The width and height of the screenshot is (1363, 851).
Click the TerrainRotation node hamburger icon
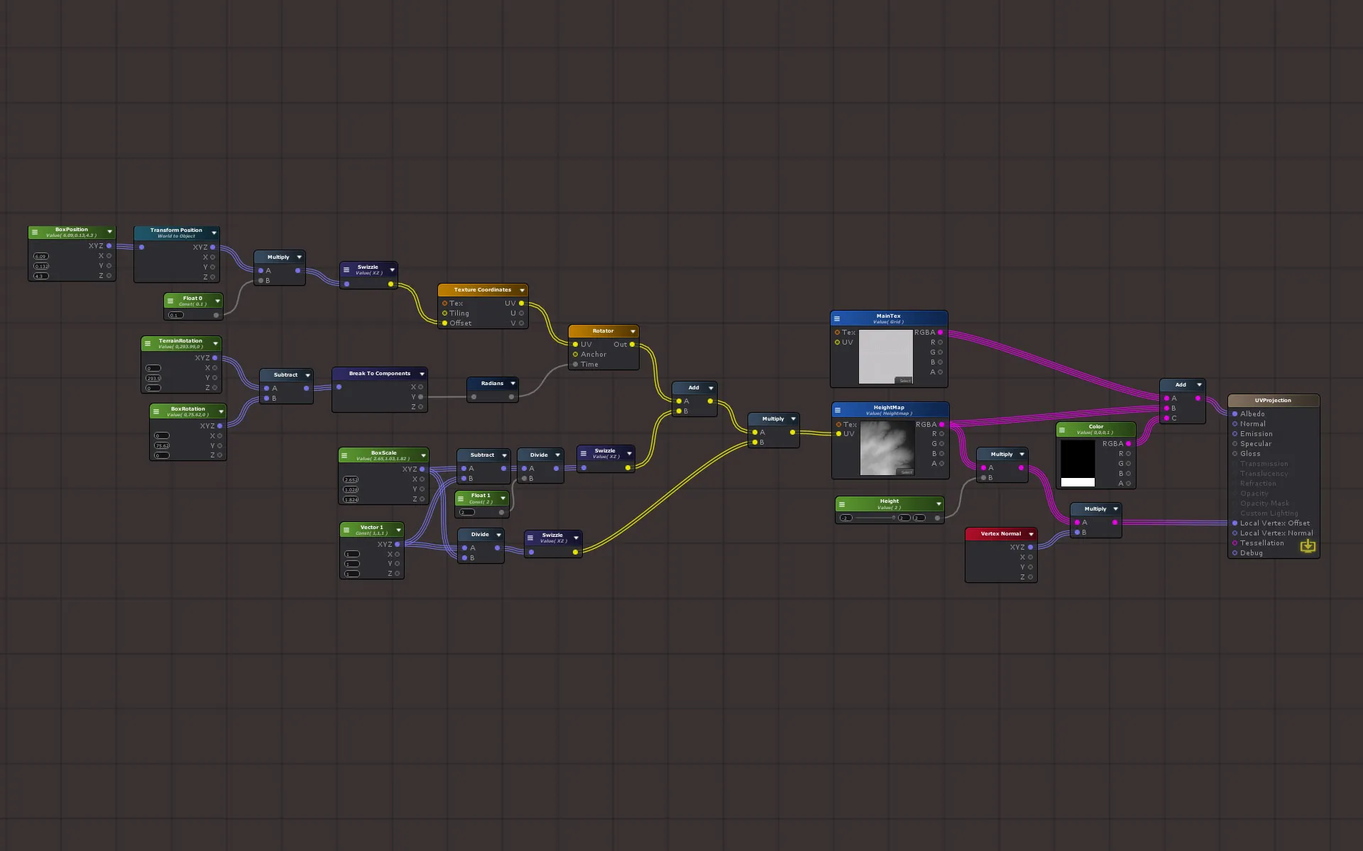pos(148,343)
